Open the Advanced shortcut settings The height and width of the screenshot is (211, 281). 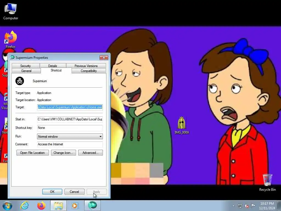click(x=91, y=153)
